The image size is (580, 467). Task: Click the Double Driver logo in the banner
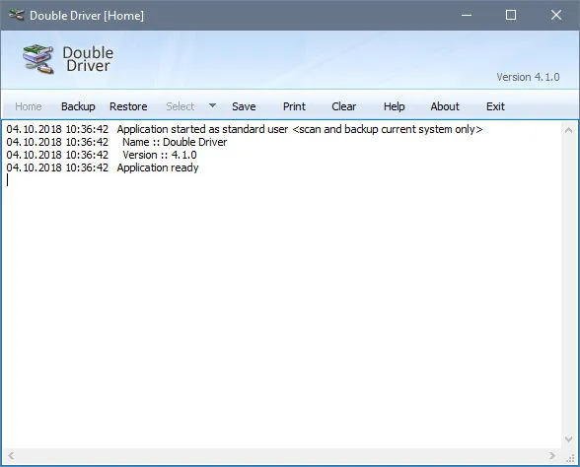[x=38, y=59]
